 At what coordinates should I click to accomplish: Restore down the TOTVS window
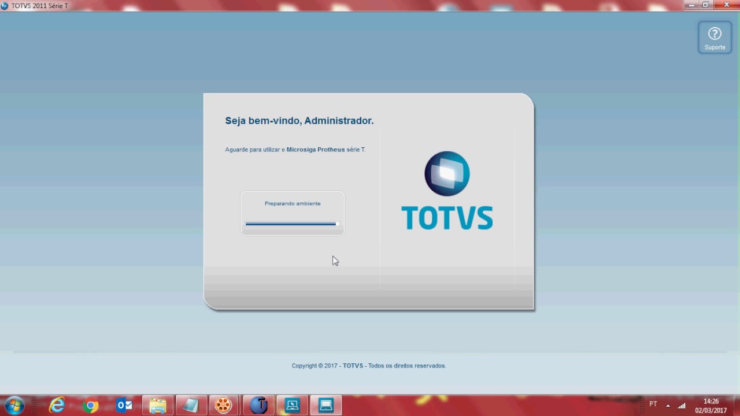coord(706,5)
